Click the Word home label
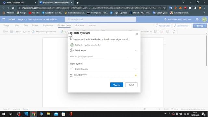This screenshot has width=208, height=117. click(12, 19)
